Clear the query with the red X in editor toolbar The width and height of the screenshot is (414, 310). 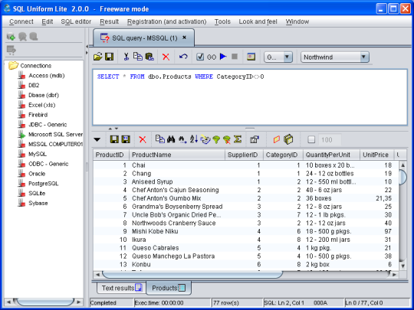pyautogui.click(x=166, y=57)
